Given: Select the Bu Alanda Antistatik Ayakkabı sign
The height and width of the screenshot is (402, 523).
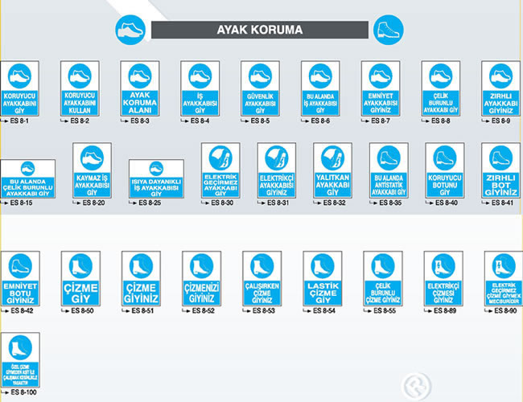Looking at the screenshot, I should pos(389,170).
